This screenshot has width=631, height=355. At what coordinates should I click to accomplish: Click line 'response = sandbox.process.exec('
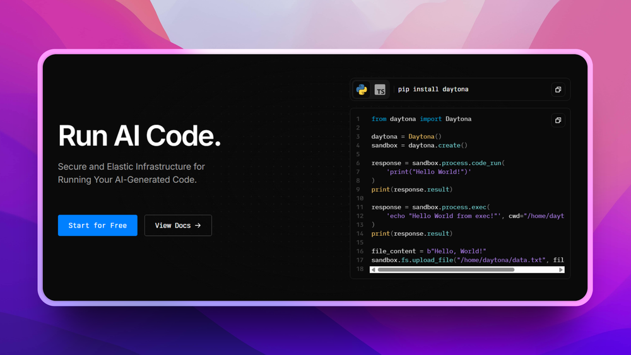pos(430,207)
